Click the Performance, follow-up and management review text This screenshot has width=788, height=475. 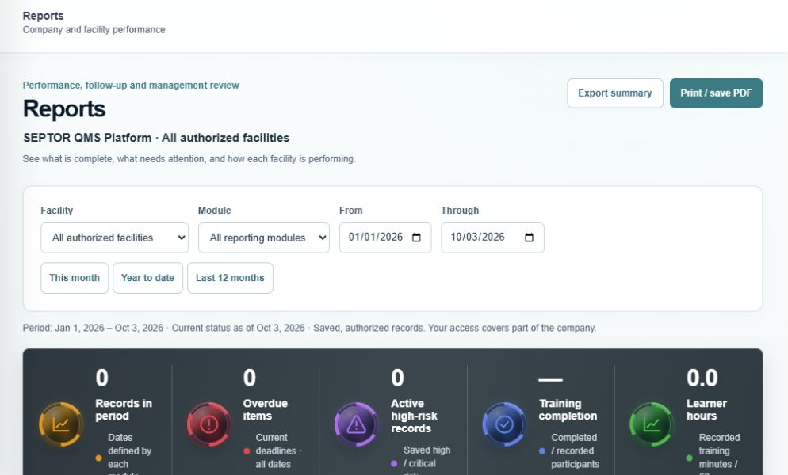tap(131, 85)
